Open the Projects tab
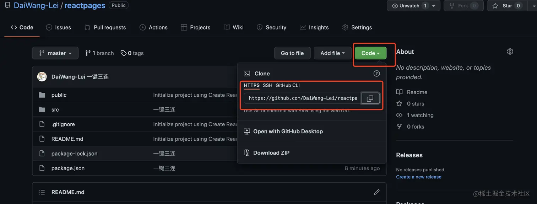 [x=196, y=27]
